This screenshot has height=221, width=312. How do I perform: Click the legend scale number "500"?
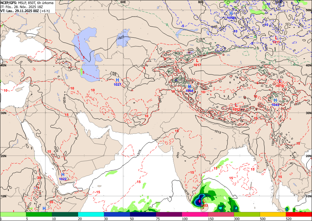263,219
